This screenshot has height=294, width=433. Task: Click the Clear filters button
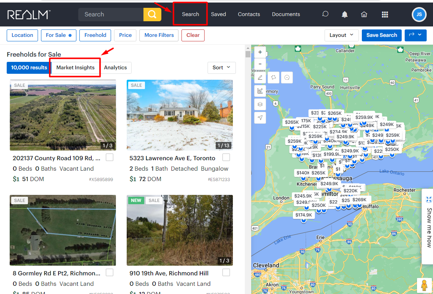pyautogui.click(x=193, y=35)
